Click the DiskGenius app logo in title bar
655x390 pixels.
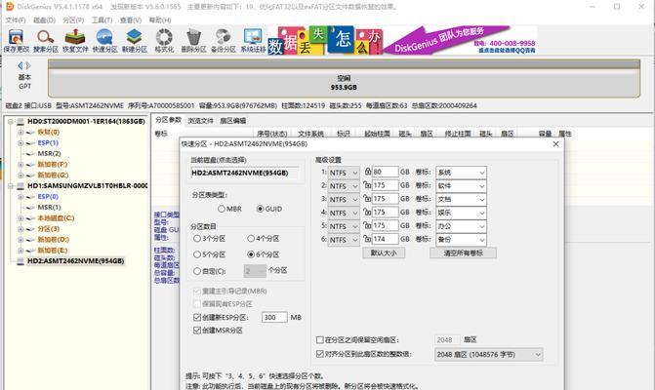[10, 6]
